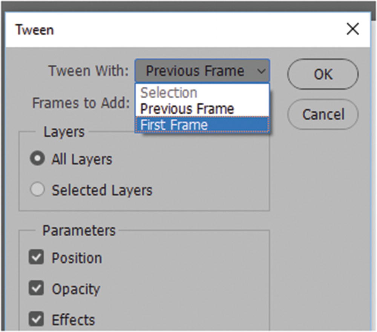Viewport: 377px width, 332px height.
Task: Confirm the tween with OK
Action: (x=323, y=74)
